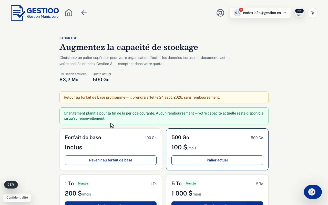Select the 1 To plan card
This screenshot has height=205, width=328.
click(111, 190)
